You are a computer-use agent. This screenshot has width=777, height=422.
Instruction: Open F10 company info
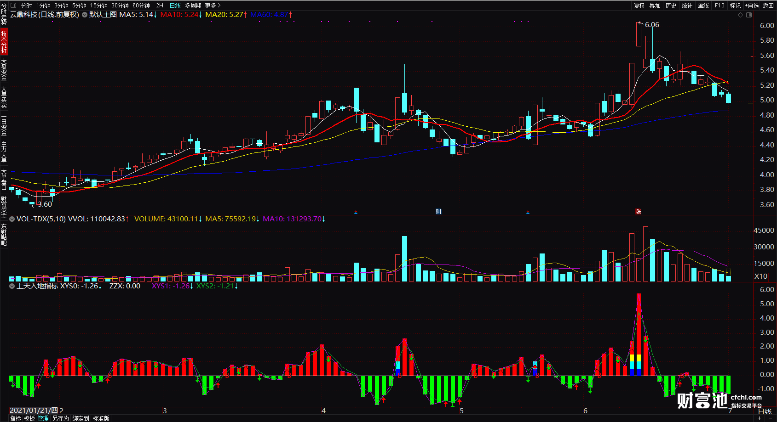719,6
